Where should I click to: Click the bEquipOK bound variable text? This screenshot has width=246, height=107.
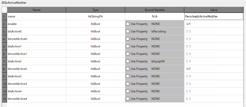click(x=158, y=61)
